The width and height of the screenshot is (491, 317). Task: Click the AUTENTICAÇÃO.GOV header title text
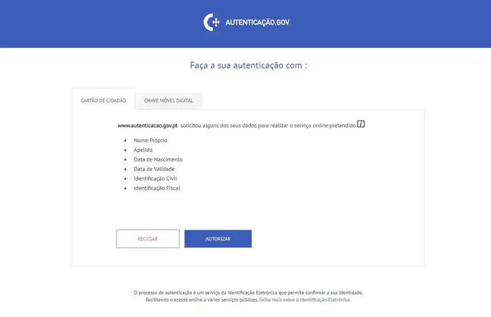point(257,22)
